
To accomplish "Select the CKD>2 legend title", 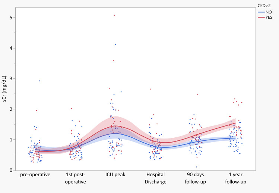I will coord(264,5).
